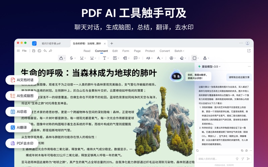Select the AB text replace tool
The image size is (268, 167).
148,58
